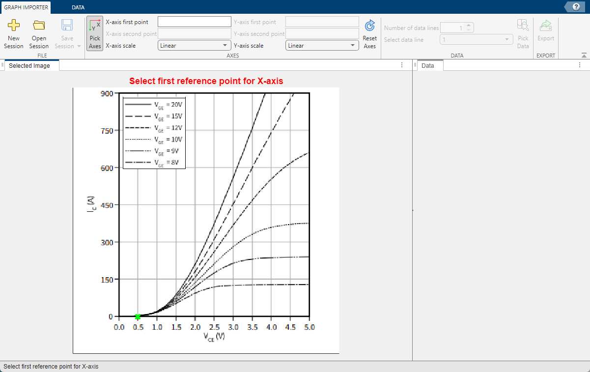590x372 pixels.
Task: Switch to the DATA ribbon tab
Action: [78, 7]
